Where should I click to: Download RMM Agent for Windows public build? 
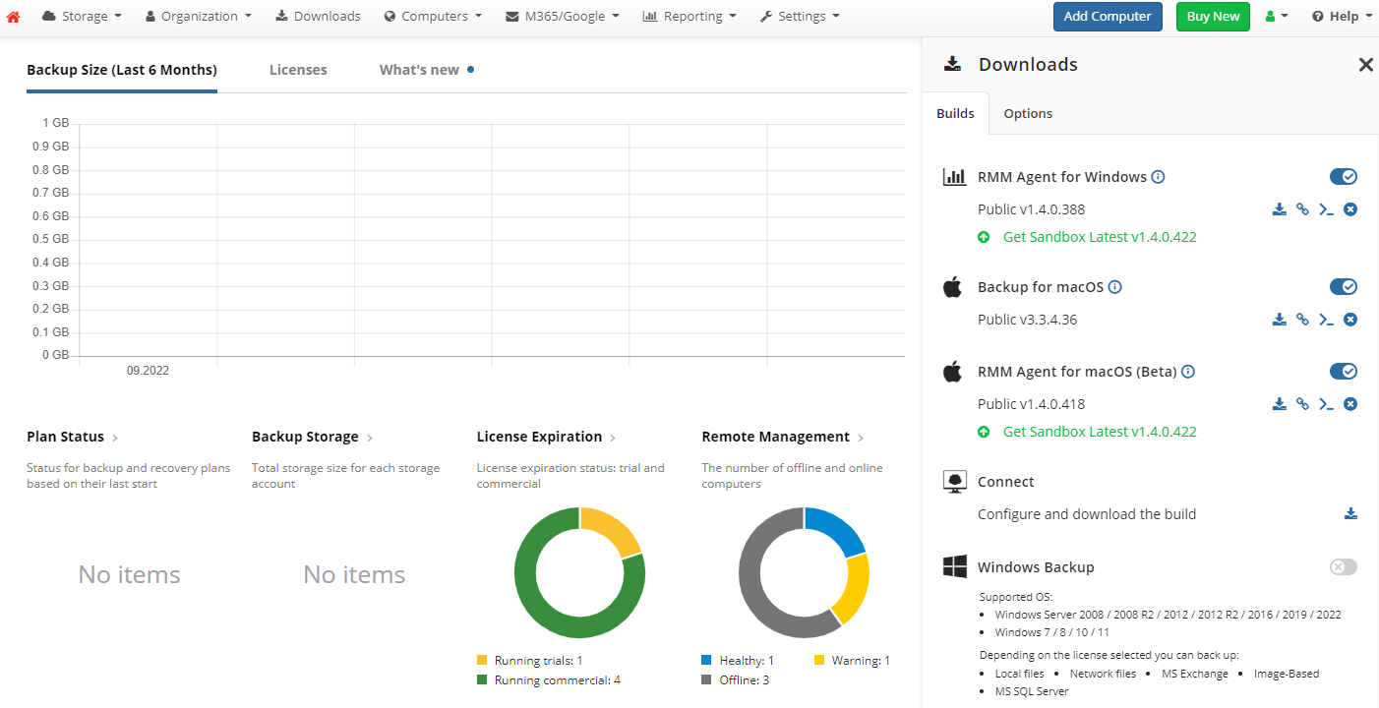[x=1280, y=209]
